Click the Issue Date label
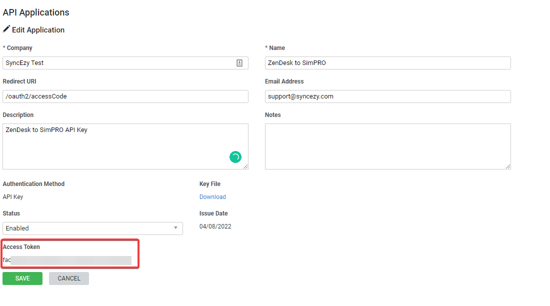The height and width of the screenshot is (306, 550). click(x=213, y=213)
